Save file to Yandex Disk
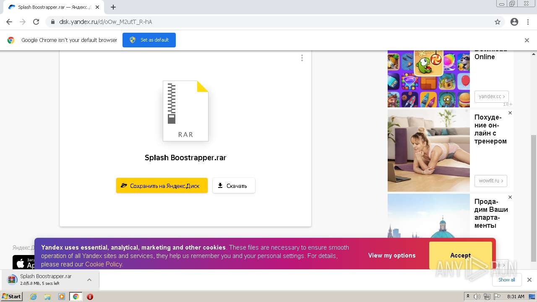 click(x=162, y=185)
